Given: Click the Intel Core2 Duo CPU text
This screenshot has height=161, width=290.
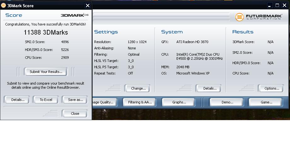Looking at the screenshot, I should click(x=199, y=57).
